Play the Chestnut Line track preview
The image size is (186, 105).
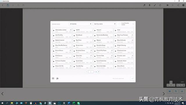(116, 51)
